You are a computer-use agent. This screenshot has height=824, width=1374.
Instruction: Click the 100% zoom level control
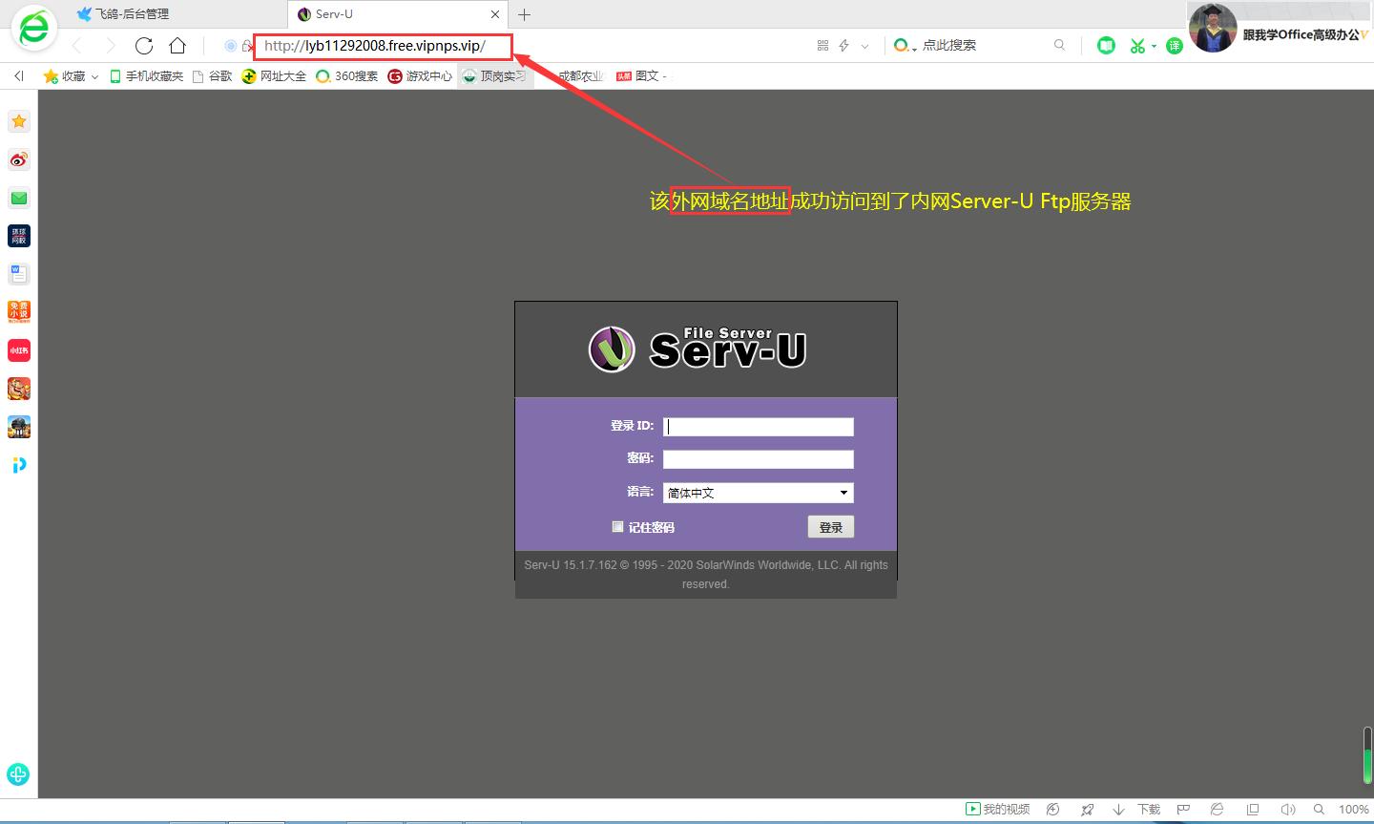(1353, 809)
